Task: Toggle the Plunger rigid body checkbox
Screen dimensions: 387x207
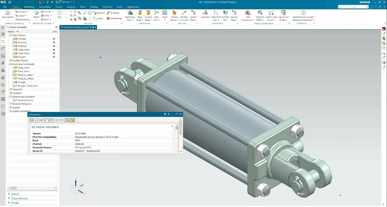Action: [x=14, y=57]
